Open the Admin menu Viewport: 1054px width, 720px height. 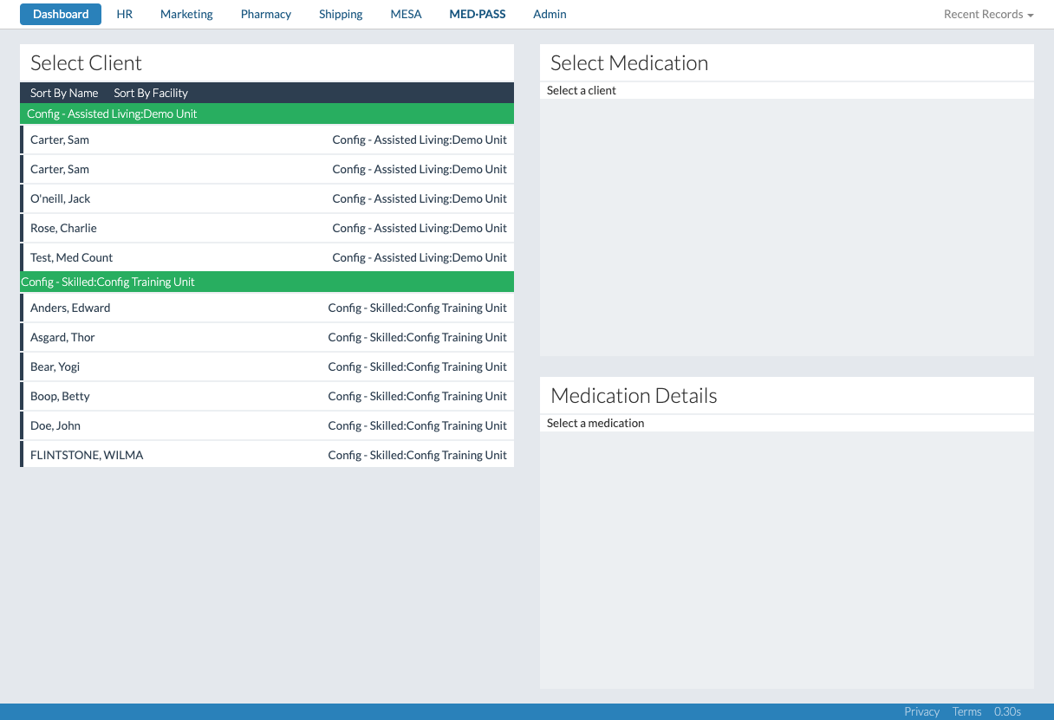[x=550, y=15]
